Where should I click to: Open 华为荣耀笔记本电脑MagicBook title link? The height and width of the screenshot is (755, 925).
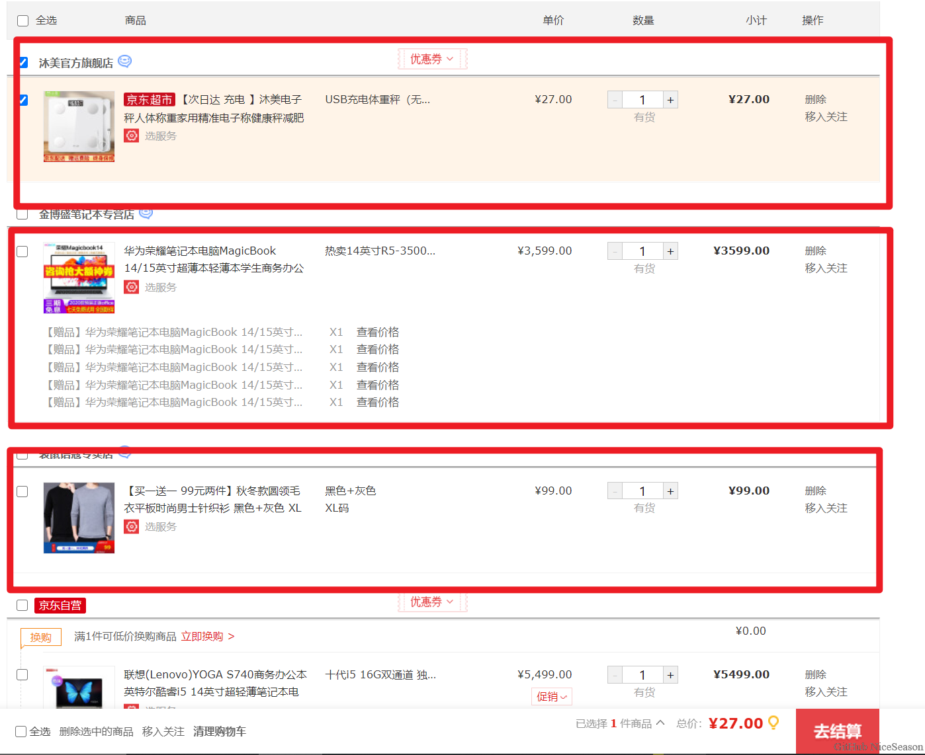214,259
